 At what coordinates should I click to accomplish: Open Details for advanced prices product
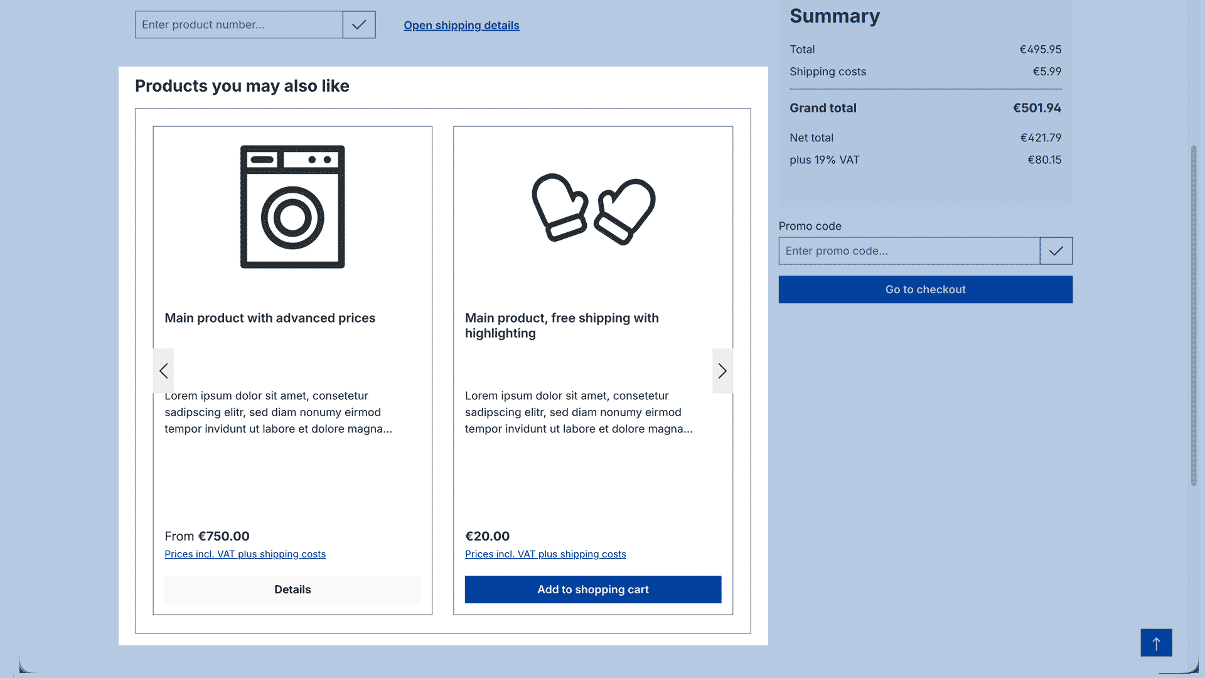(x=292, y=589)
